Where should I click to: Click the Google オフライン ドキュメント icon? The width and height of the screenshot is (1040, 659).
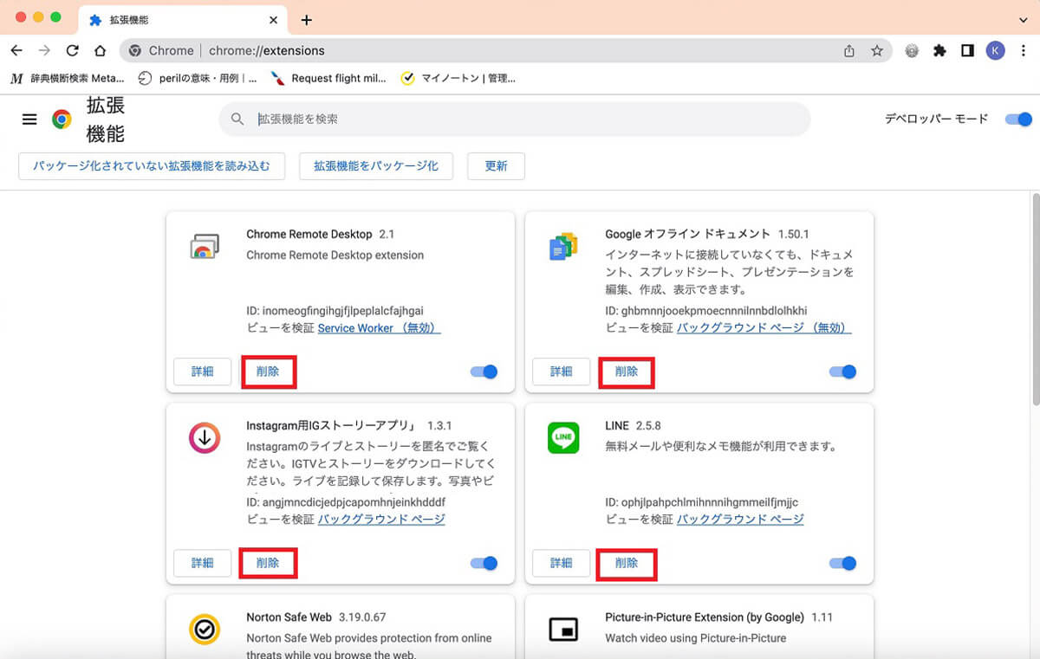click(x=563, y=247)
